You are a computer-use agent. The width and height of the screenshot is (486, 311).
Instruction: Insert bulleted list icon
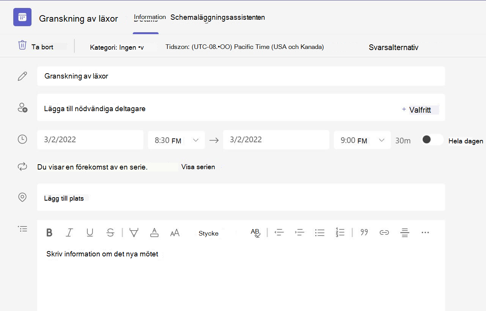(320, 232)
